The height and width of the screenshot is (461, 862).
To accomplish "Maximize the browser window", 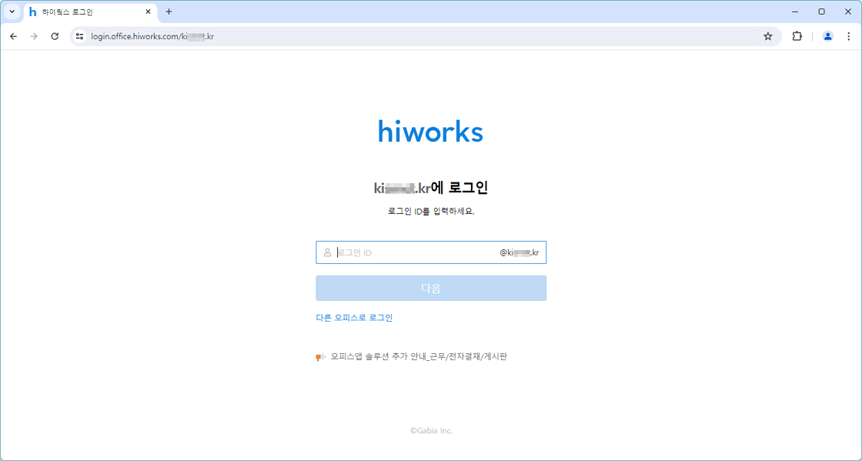I will pos(822,12).
